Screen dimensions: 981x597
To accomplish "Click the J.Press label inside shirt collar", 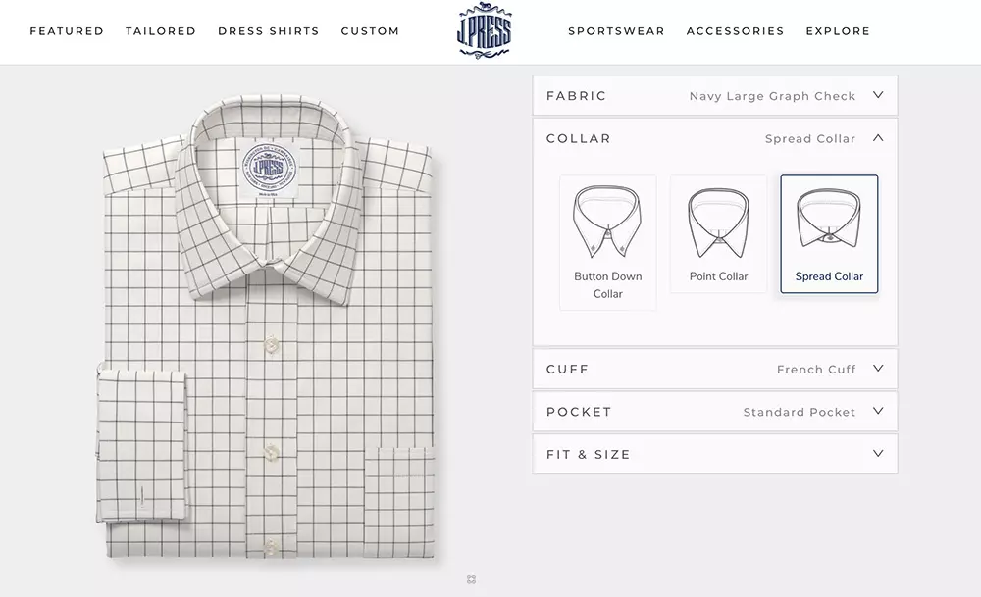I will coord(270,170).
